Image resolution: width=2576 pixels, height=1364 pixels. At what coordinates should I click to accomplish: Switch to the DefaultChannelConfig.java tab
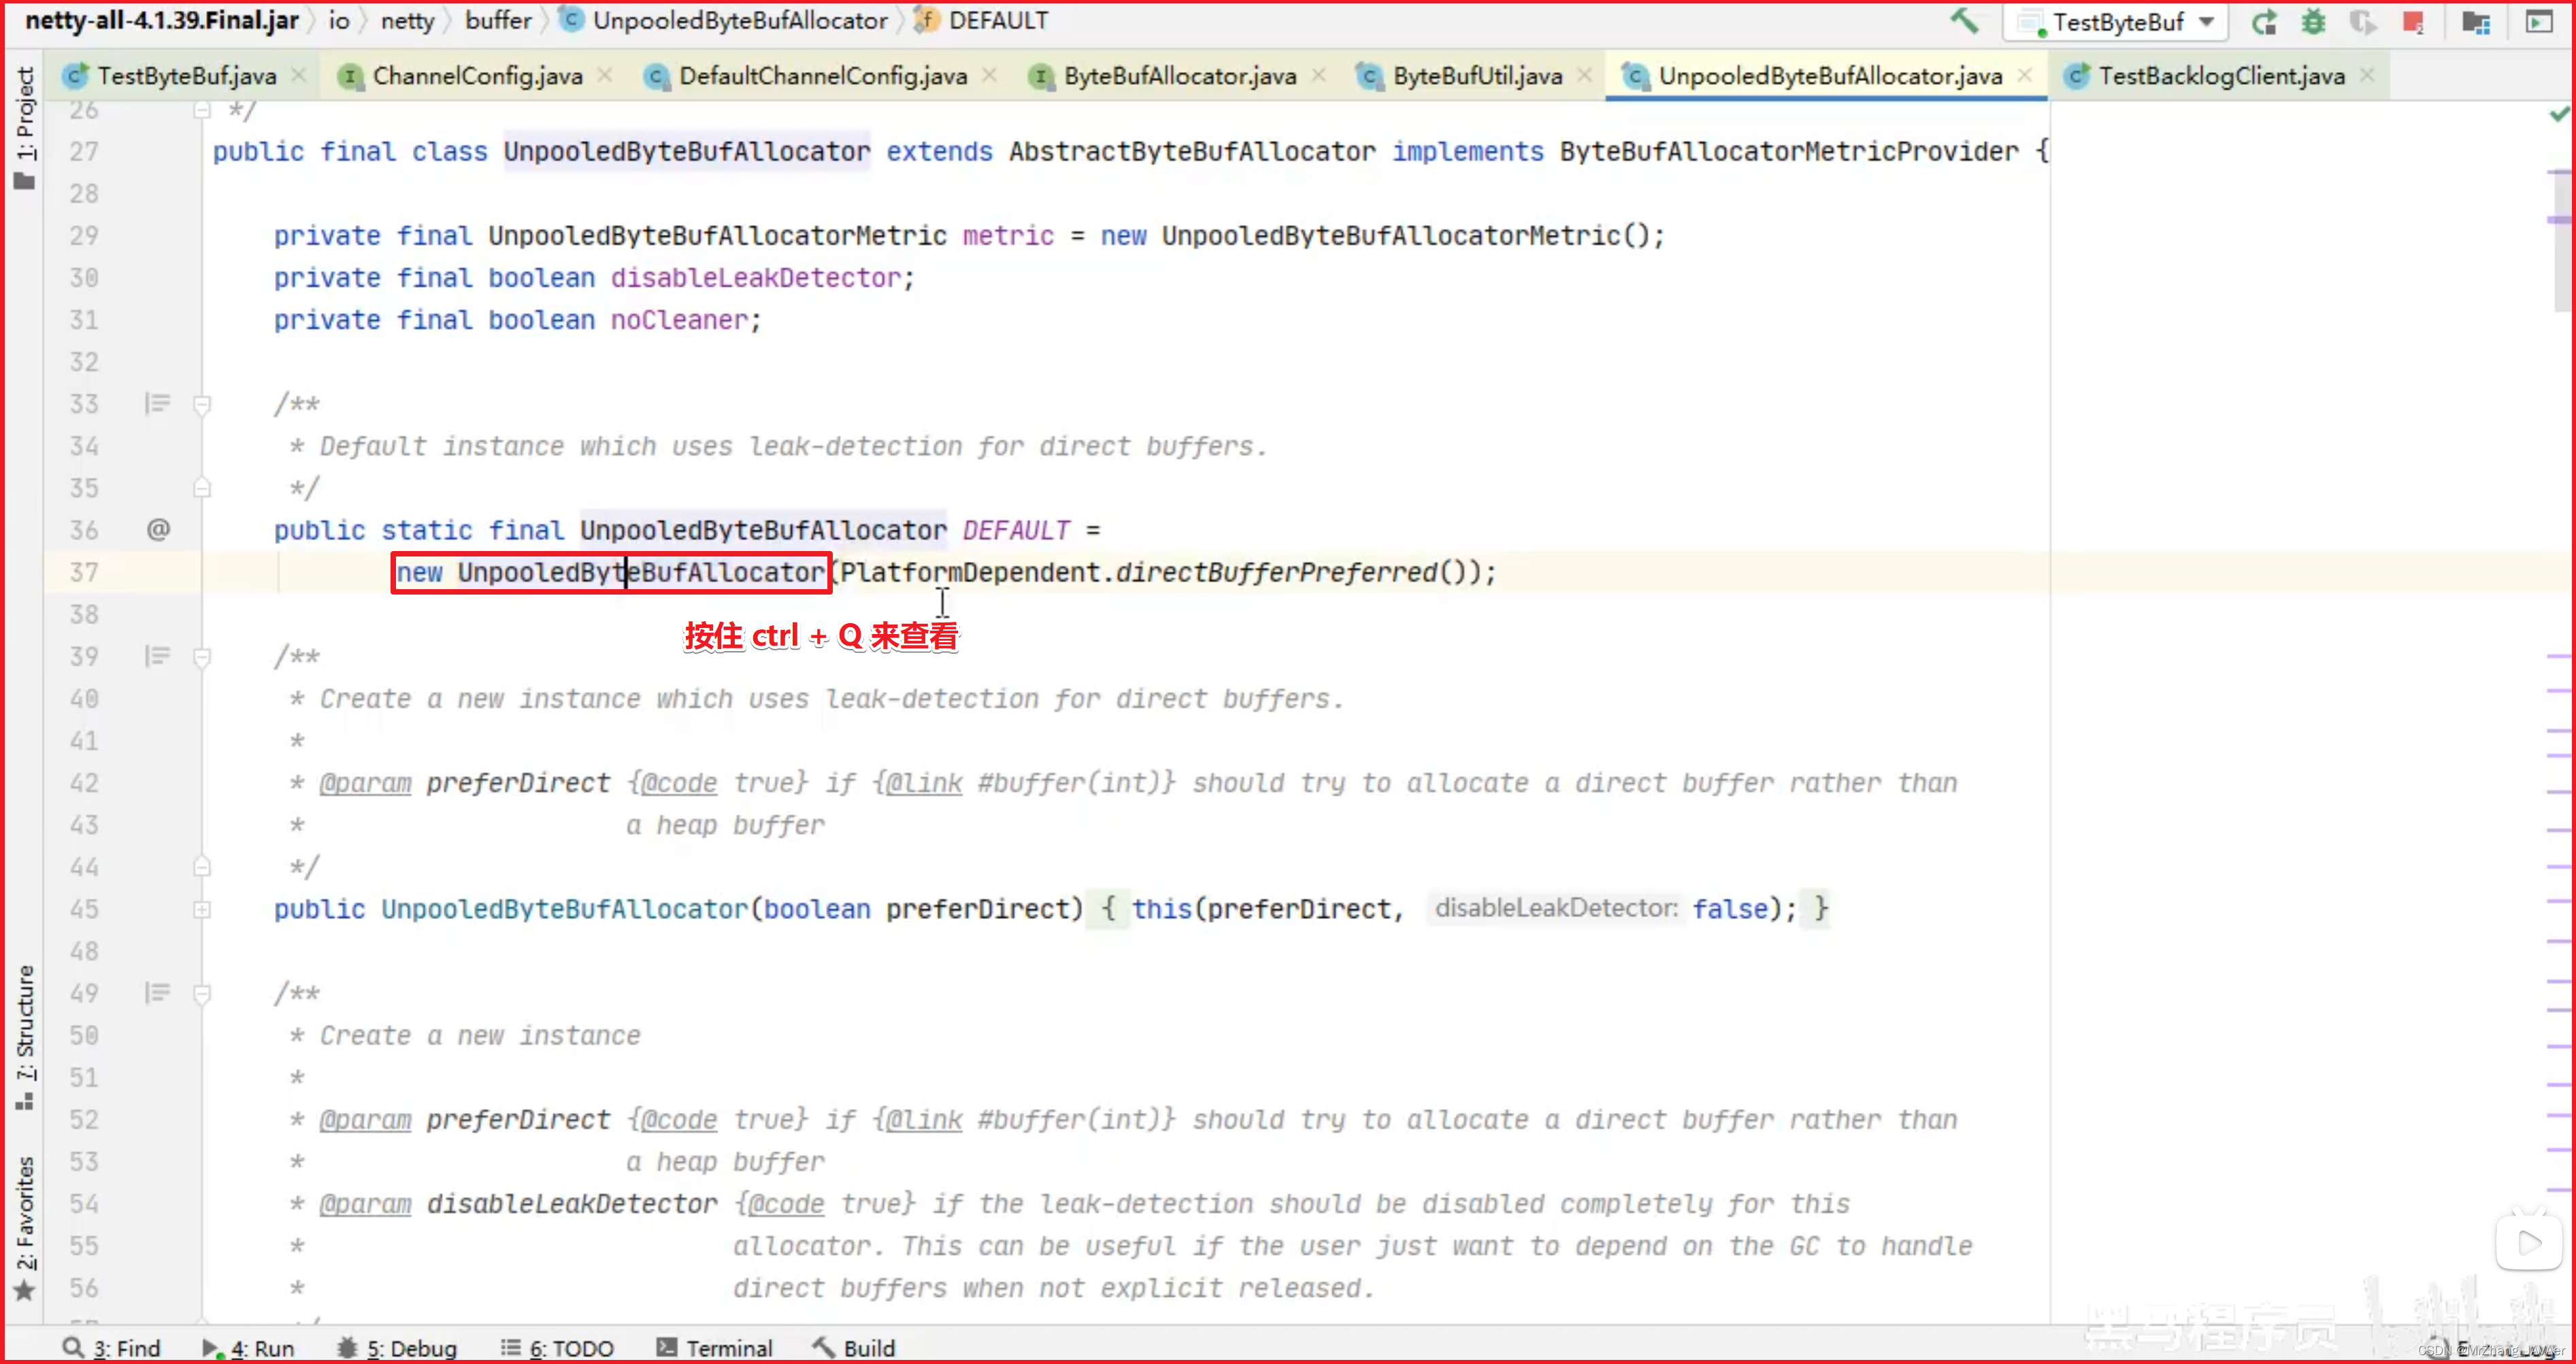[x=822, y=76]
